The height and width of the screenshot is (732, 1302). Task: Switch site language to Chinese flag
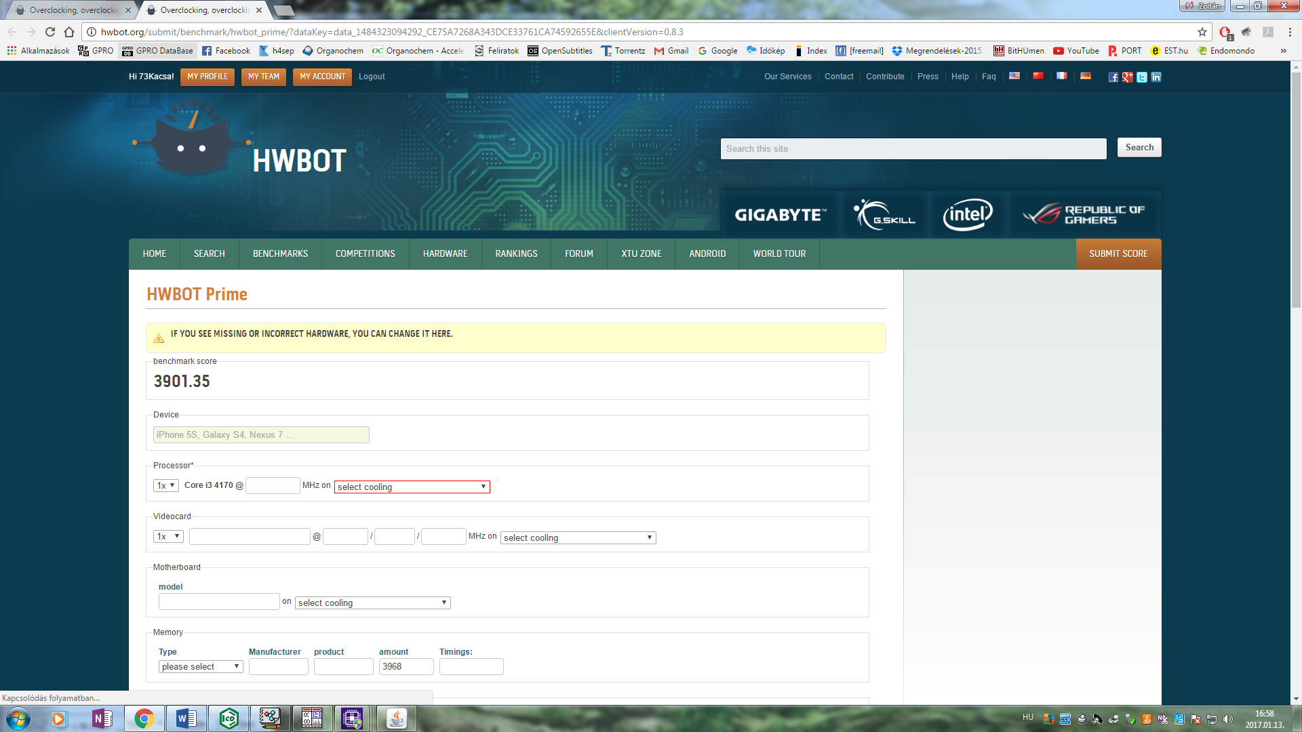1038,76
